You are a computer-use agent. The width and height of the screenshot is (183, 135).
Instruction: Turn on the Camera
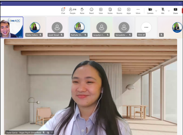[x=150, y=11]
